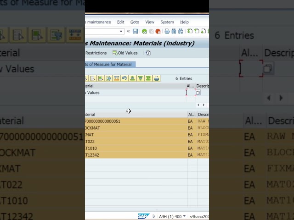Collapse the command field with the double-chevron
The width and height of the screenshot is (294, 220).
coord(128,31)
